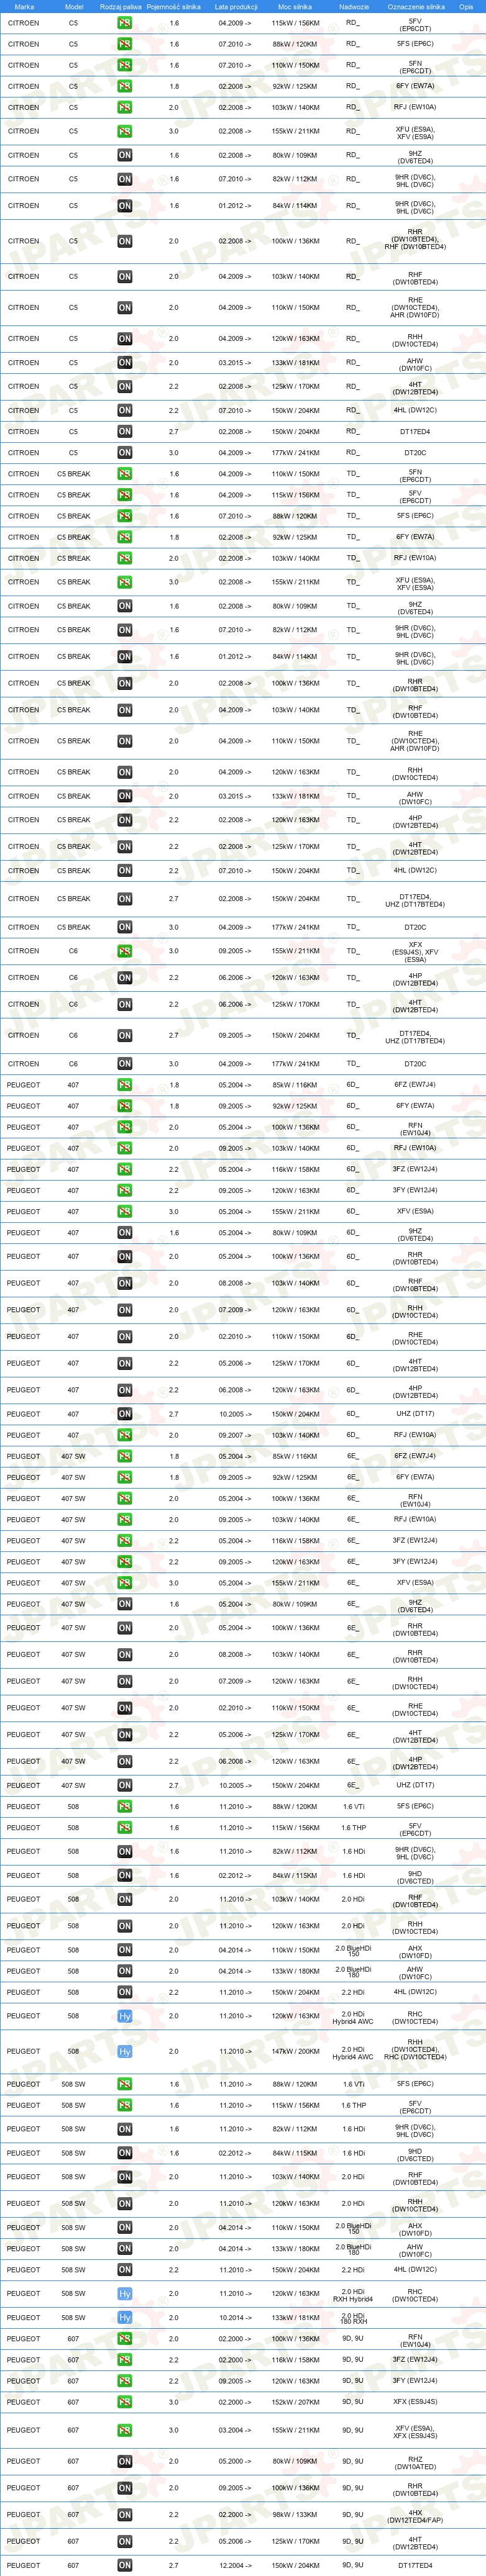The height and width of the screenshot is (2576, 486).
Task: Click the XFV (ES9A), XFX (ES9J4S) engine cell in the 607 row
Action: (x=415, y=2431)
